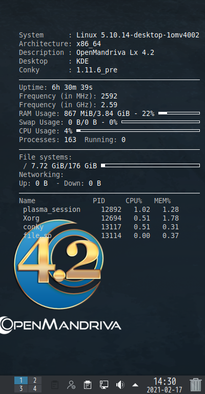Switch to virtual desktop 2 in pager

coord(35,380)
